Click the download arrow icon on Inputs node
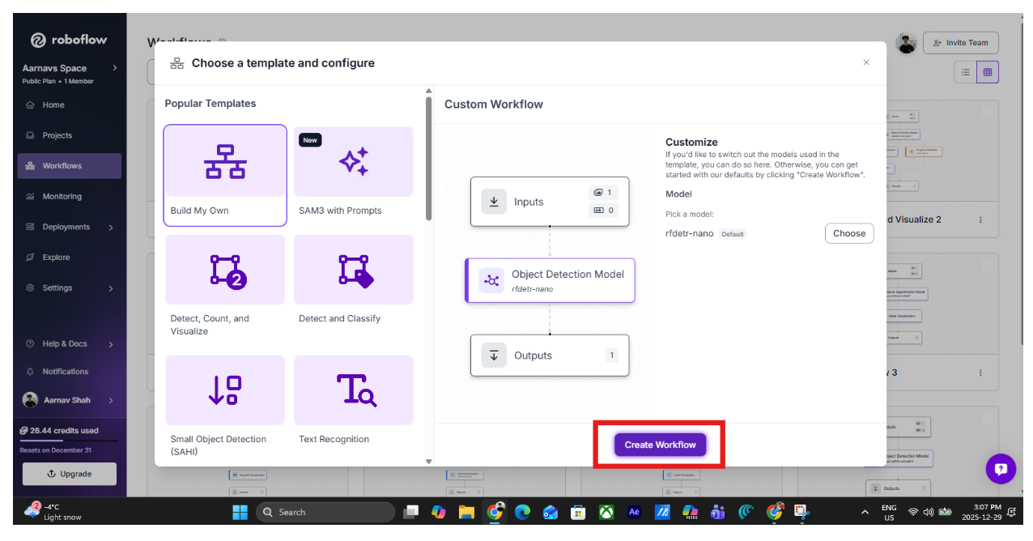 (494, 202)
